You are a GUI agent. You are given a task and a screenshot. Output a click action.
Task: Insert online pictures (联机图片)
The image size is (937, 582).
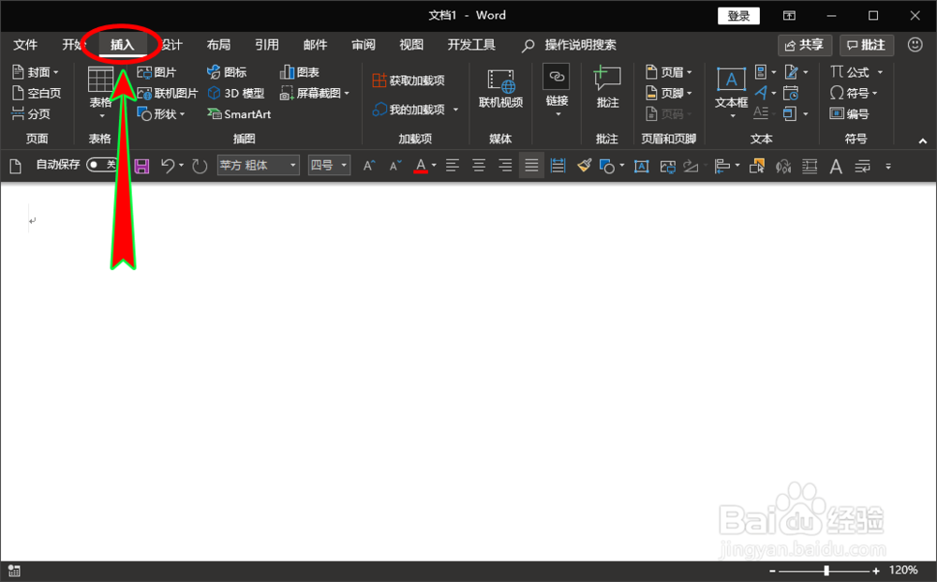coord(168,93)
